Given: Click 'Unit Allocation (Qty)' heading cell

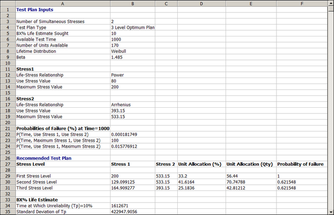Looking at the screenshot, I should coord(251,164).
